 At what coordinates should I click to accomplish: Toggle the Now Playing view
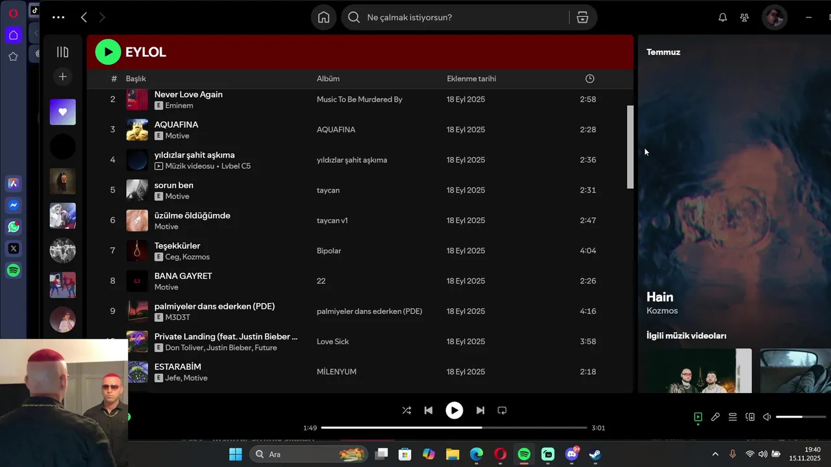pos(698,417)
